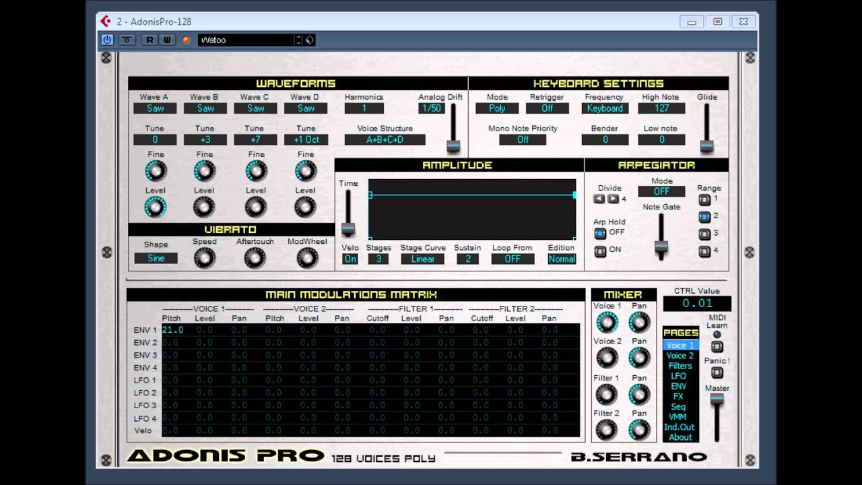Image resolution: width=862 pixels, height=485 pixels.
Task: Click the Wave C Level knob
Action: coord(256,207)
